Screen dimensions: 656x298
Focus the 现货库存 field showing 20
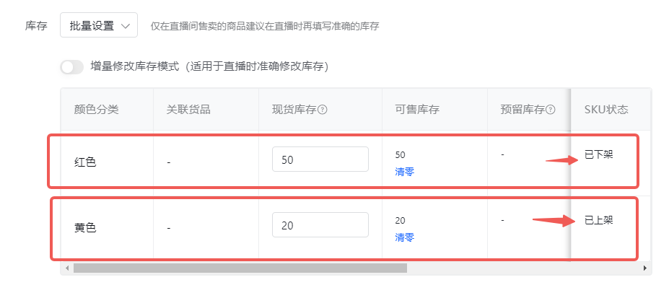coord(320,224)
